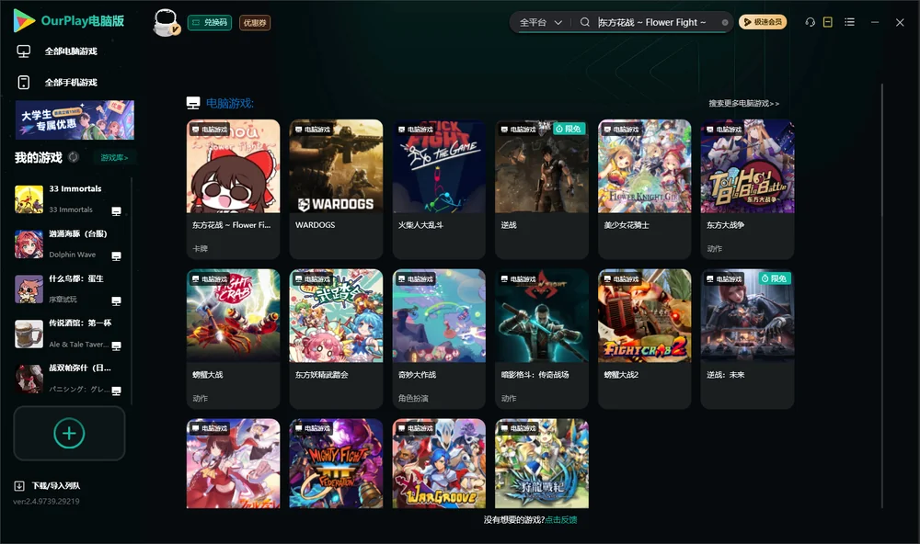Open the 东方妖精武踏会 game card

coord(336,338)
